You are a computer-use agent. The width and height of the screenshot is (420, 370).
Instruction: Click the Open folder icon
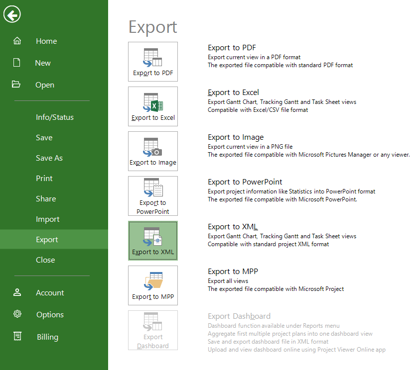[x=16, y=84]
